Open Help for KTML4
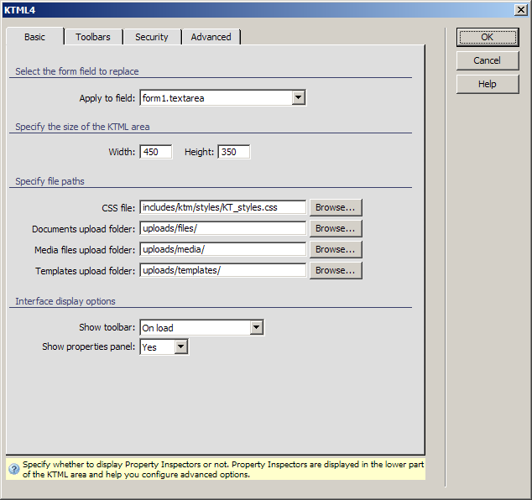Image resolution: width=532 pixels, height=500 pixels. [488, 84]
